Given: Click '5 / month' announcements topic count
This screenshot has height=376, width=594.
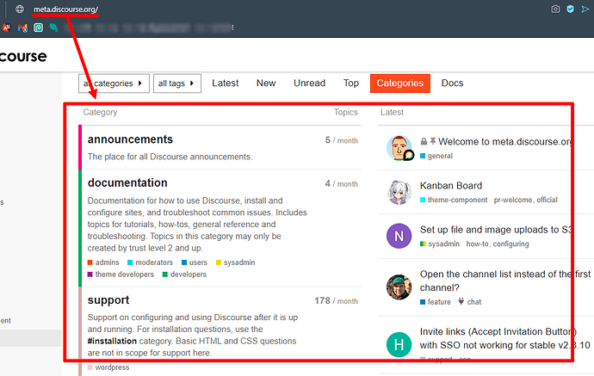Looking at the screenshot, I should click(x=341, y=140).
